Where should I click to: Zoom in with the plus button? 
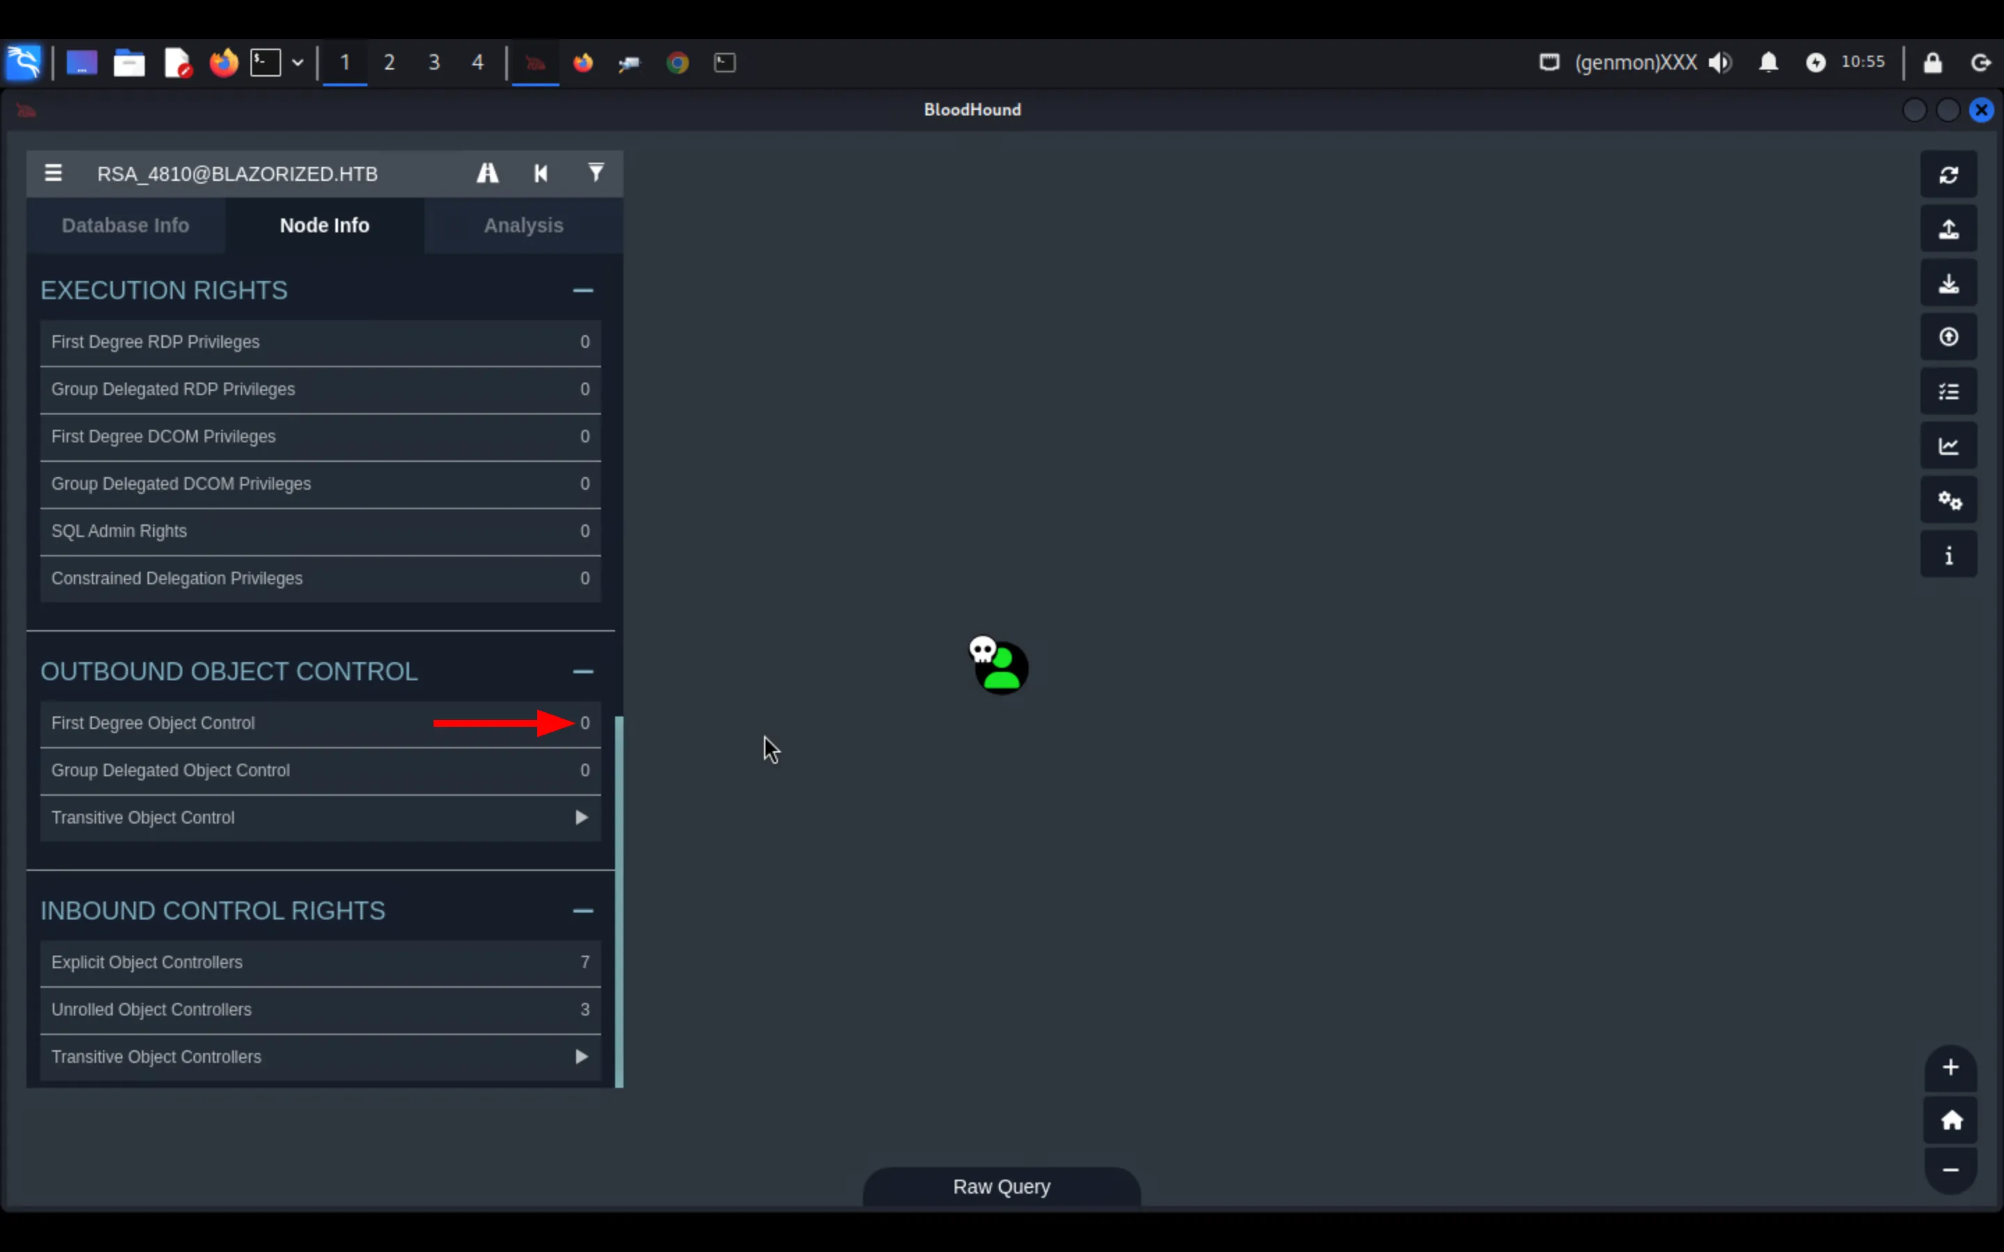pyautogui.click(x=1950, y=1068)
